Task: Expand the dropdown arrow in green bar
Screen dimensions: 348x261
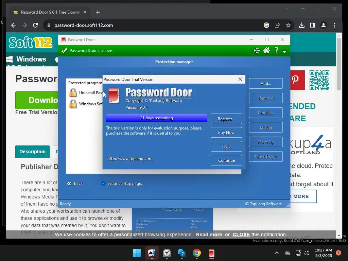Action: [284, 52]
